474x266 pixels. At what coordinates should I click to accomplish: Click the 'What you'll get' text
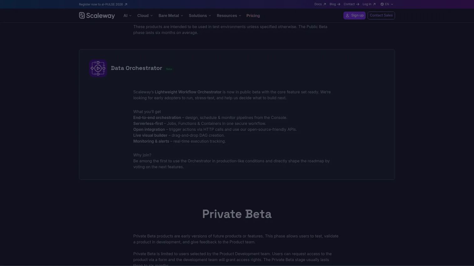point(147,112)
